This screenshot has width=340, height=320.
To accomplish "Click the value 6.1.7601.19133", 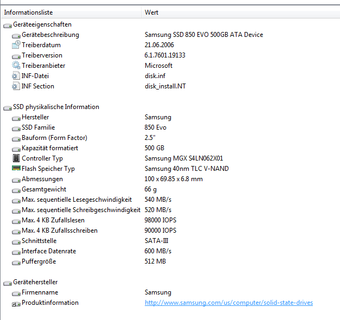I will (x=165, y=55).
